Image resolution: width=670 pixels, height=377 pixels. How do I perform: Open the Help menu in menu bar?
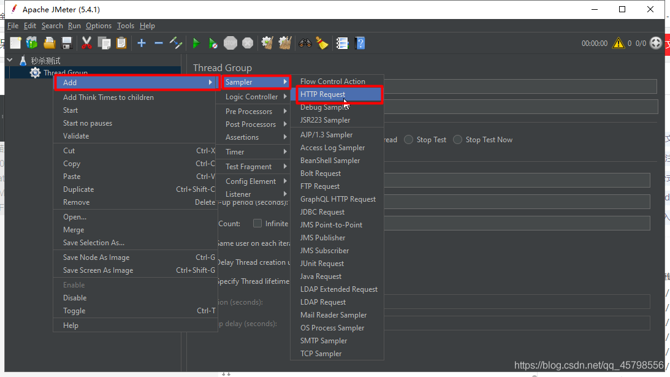click(x=147, y=26)
